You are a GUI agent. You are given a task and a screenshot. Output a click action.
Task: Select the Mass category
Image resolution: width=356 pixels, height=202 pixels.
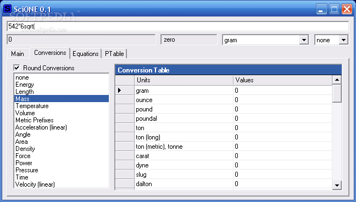click(x=62, y=99)
